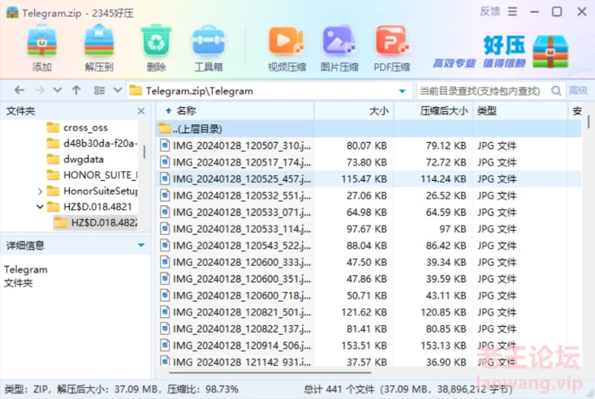
Task: Click the view mode list icon
Action: coord(100,90)
